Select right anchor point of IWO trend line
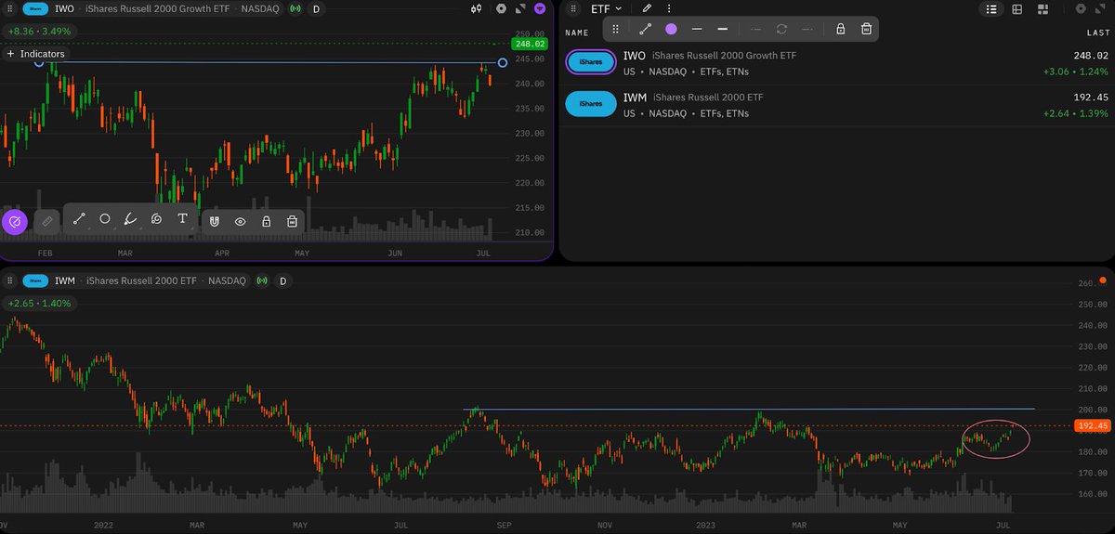Viewport: 1115px width, 534px height. click(503, 62)
